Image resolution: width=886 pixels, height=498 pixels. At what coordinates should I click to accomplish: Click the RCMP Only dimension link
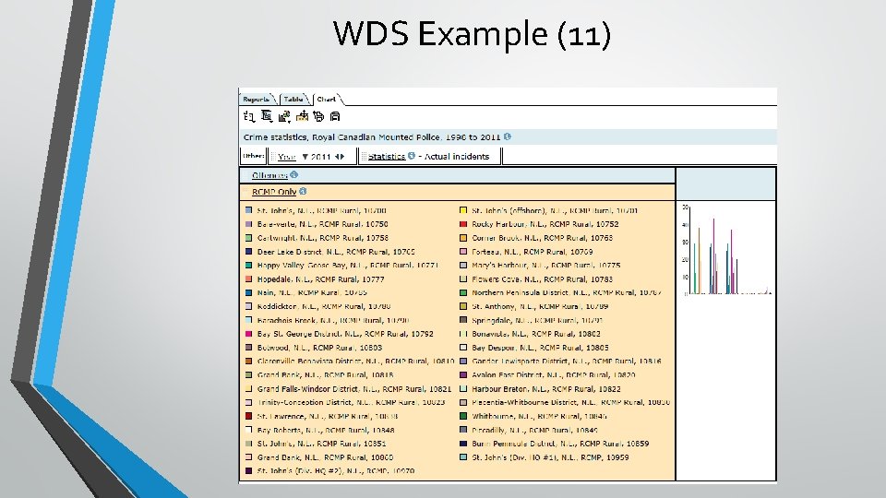(274, 192)
